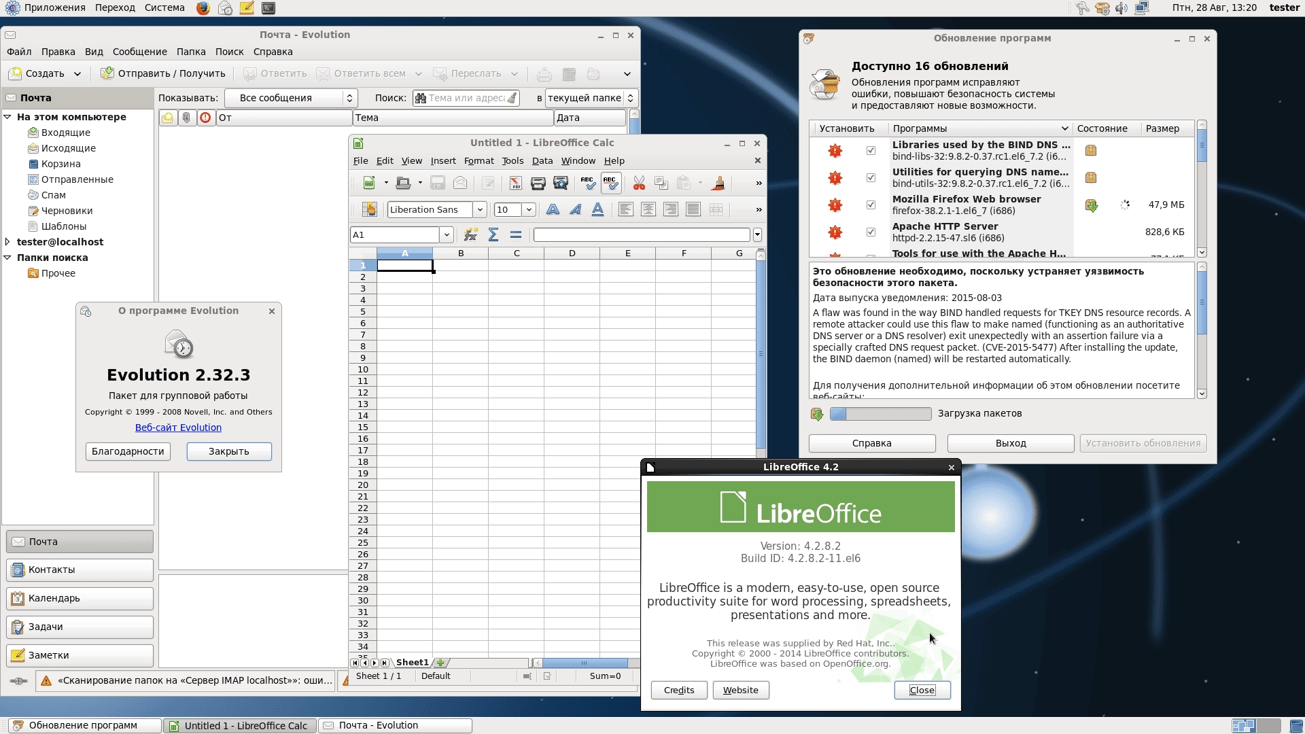
Task: Click the Calc formula input line
Action: tap(642, 235)
